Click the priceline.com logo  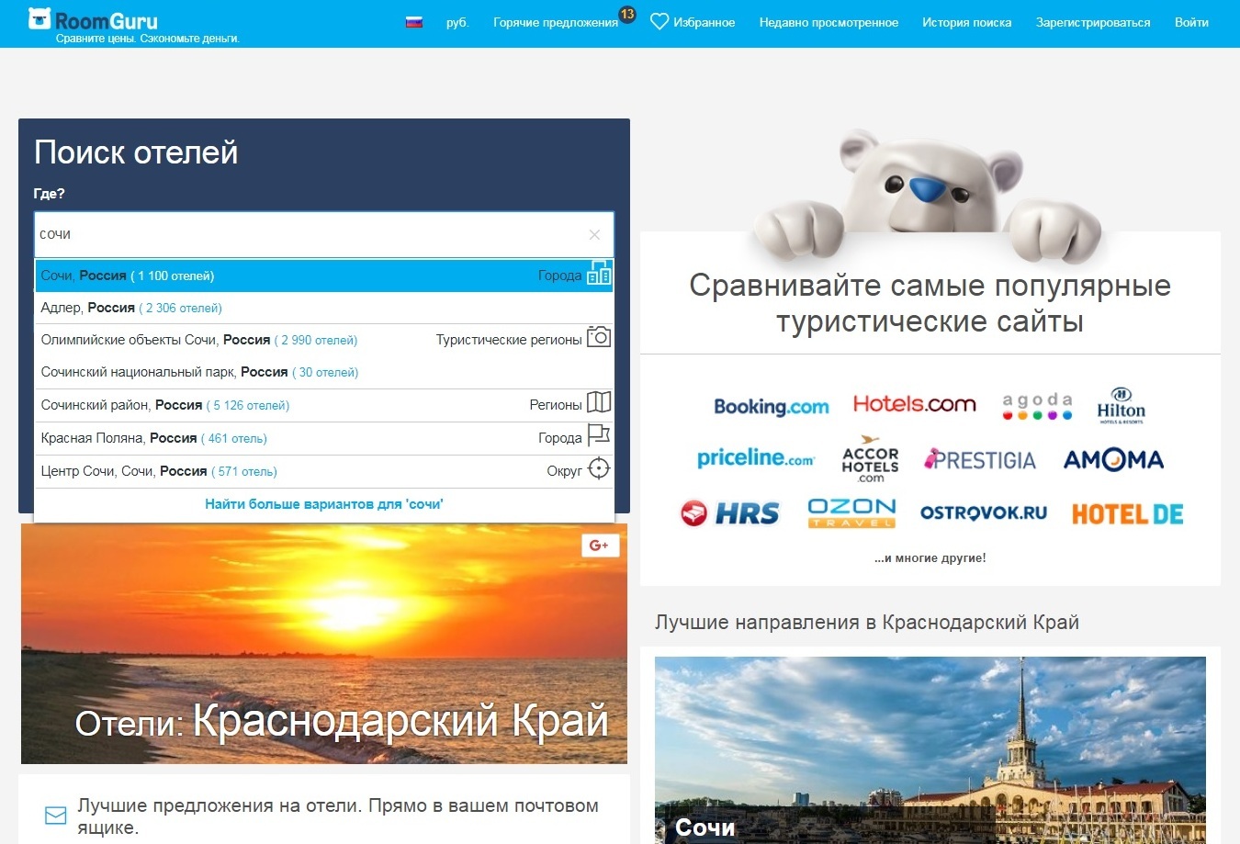point(756,457)
